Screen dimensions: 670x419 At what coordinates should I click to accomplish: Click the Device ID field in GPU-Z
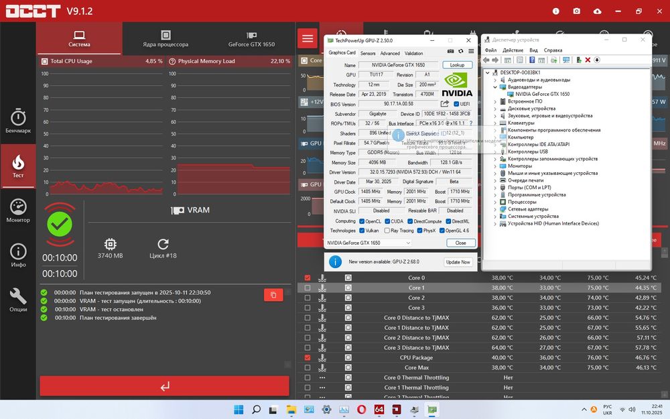[446, 114]
